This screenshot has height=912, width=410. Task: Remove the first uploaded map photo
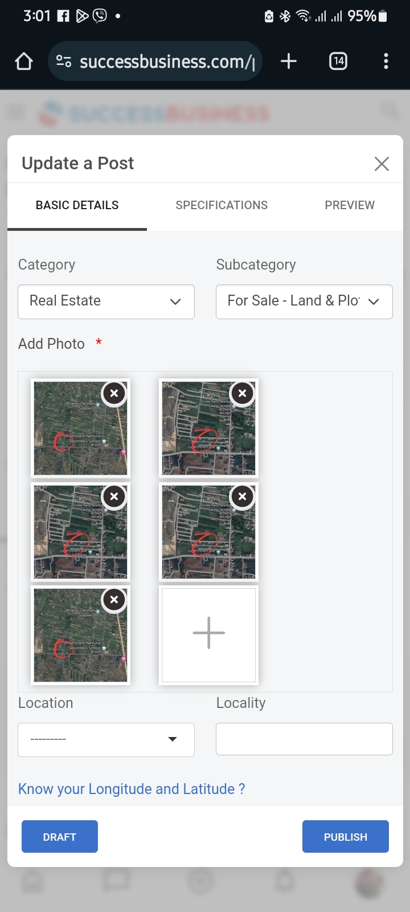(x=114, y=393)
